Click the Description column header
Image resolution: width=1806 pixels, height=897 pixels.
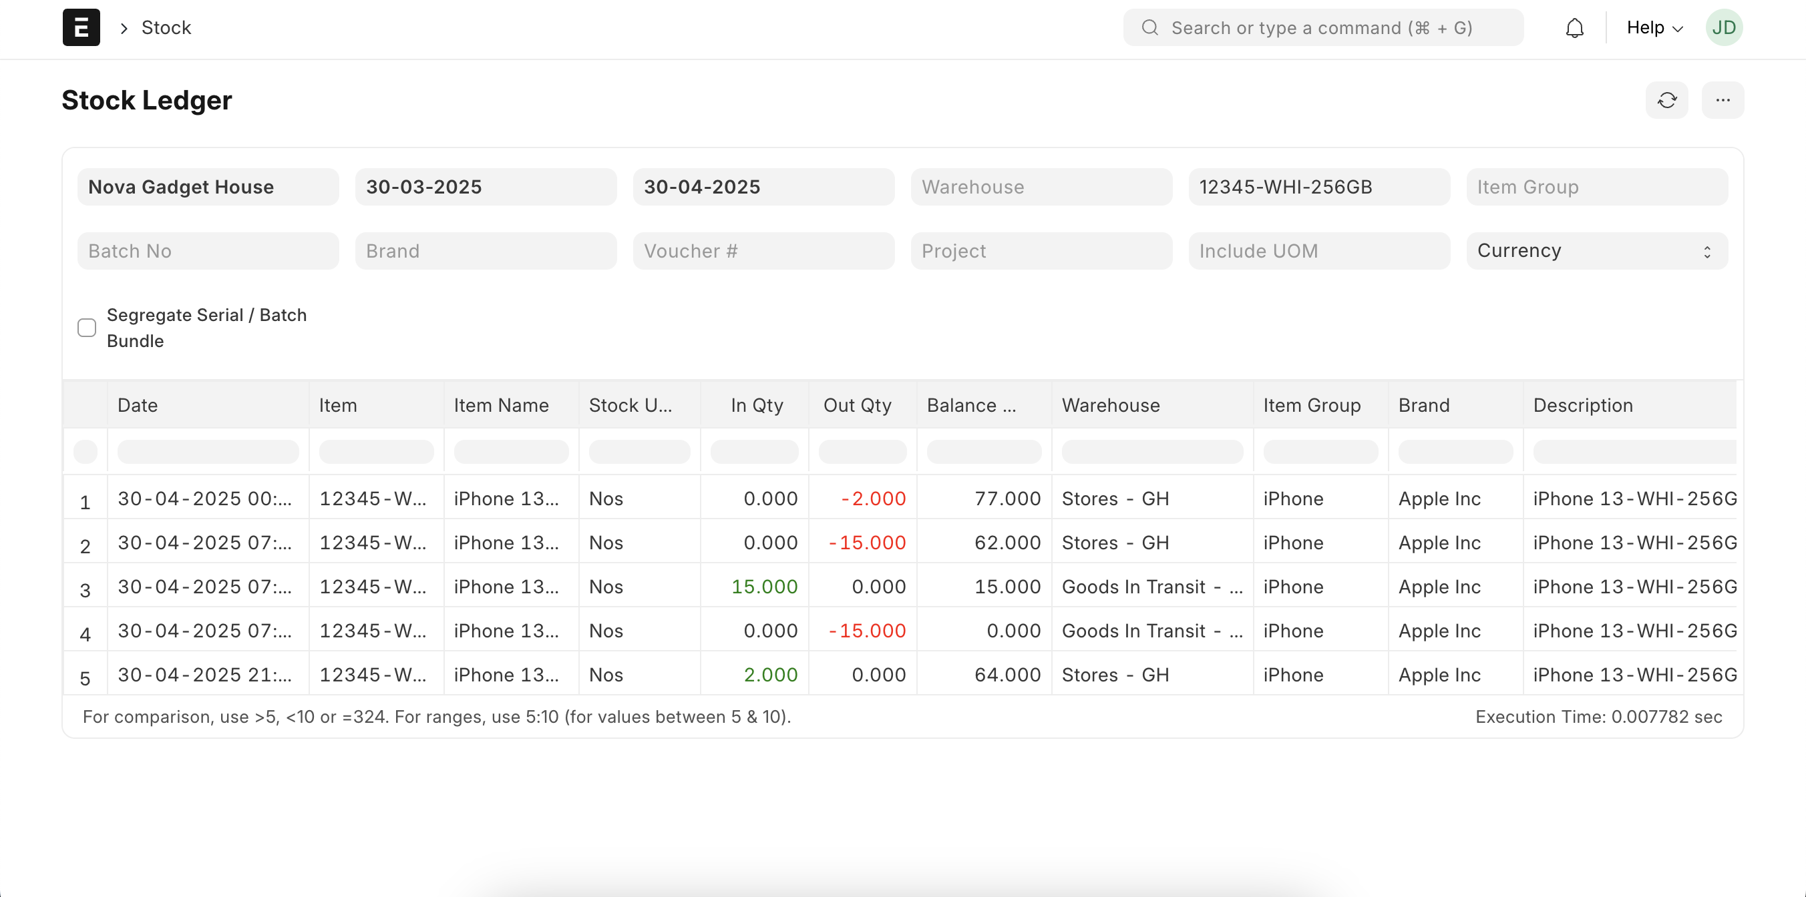pos(1630,405)
